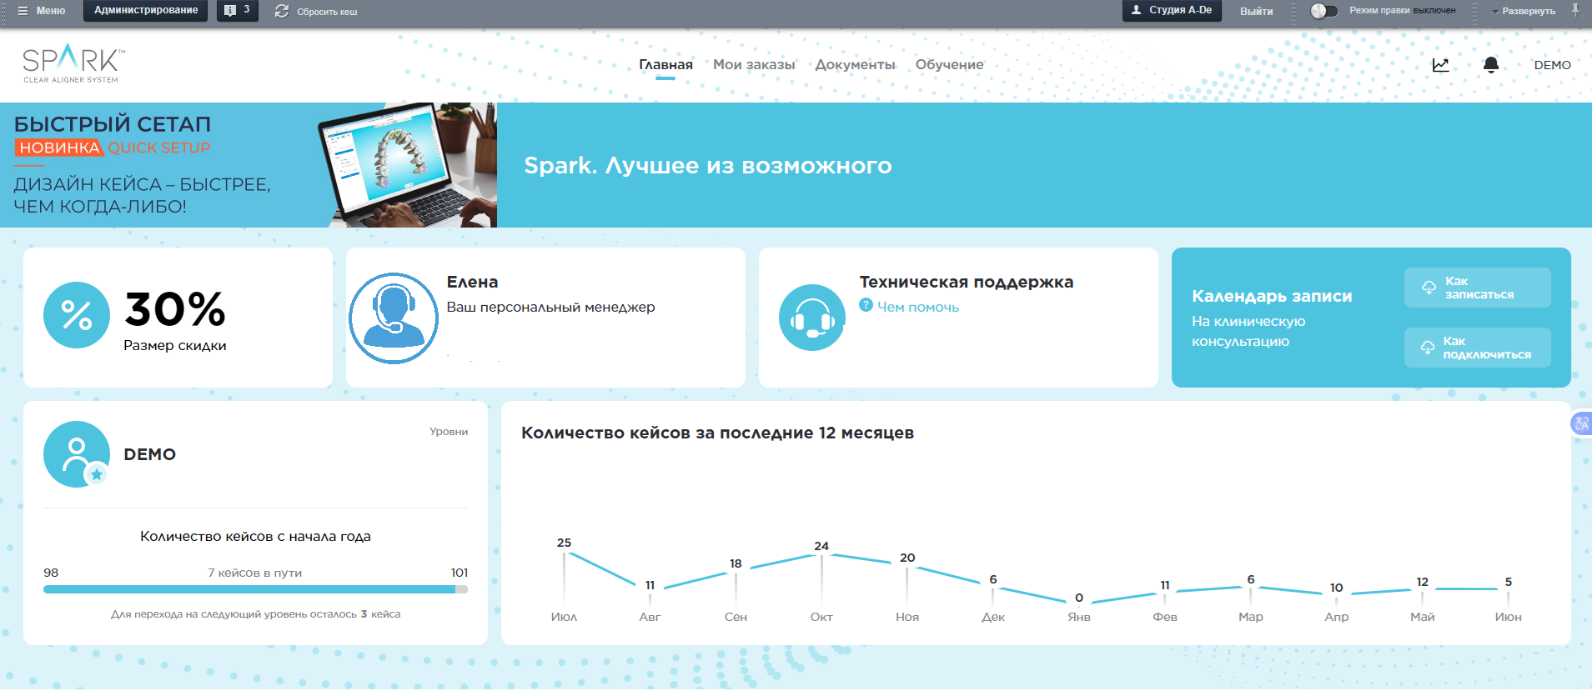The image size is (1592, 691).
Task: Open the Студия A-De user profile
Action: pyautogui.click(x=1172, y=11)
